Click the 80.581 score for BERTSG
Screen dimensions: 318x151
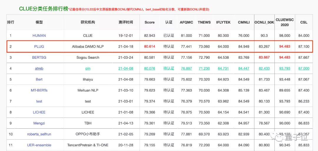pyautogui.click(x=150, y=57)
